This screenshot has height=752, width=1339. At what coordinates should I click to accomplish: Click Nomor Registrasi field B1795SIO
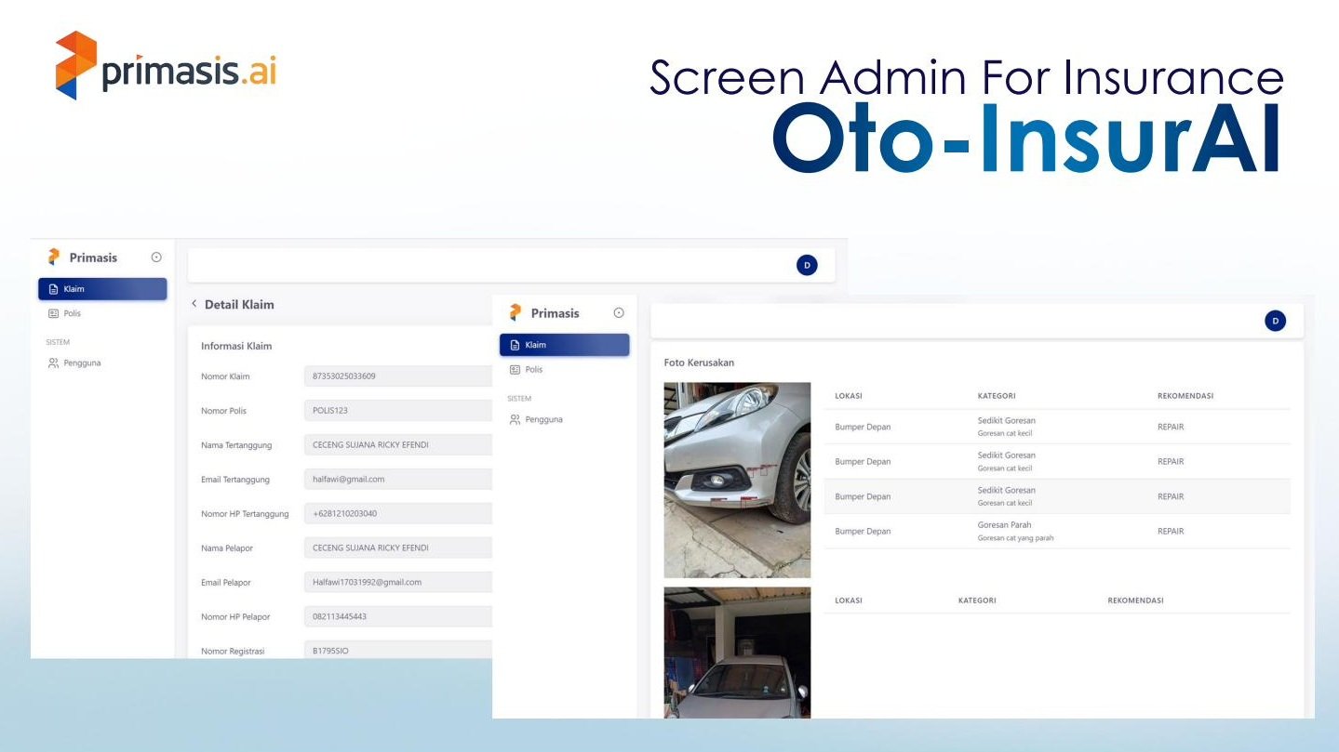click(x=398, y=651)
